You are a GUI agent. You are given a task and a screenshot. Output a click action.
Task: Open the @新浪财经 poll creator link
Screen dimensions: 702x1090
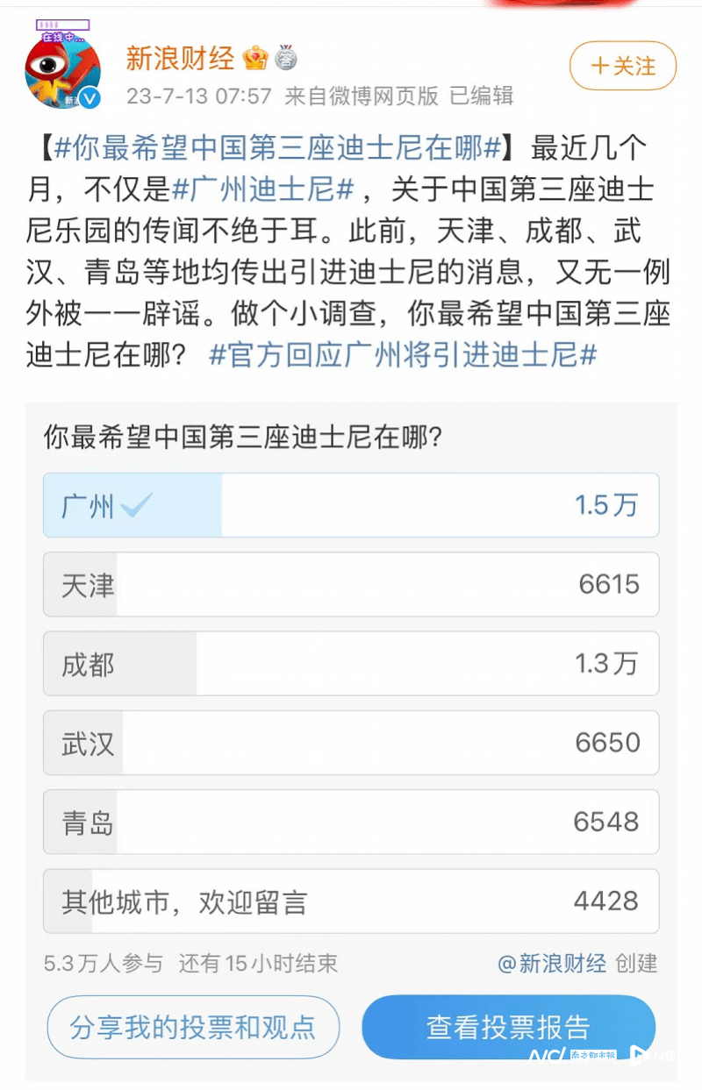(x=552, y=964)
